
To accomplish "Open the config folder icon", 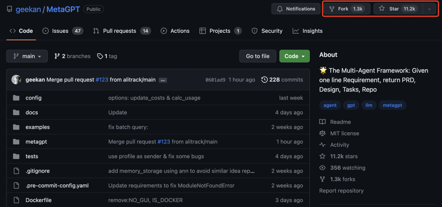I will point(16,98).
